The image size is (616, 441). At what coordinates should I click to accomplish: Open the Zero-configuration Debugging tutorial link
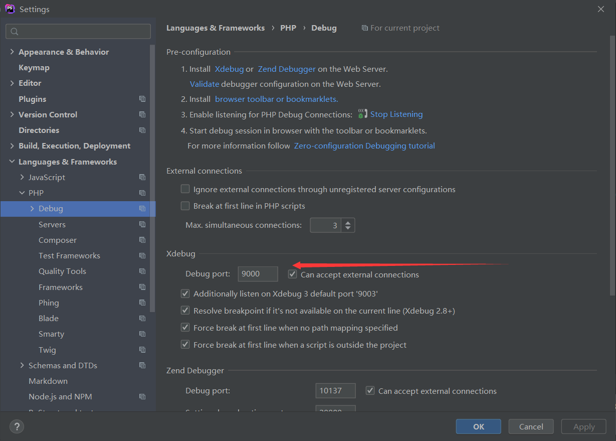point(364,146)
